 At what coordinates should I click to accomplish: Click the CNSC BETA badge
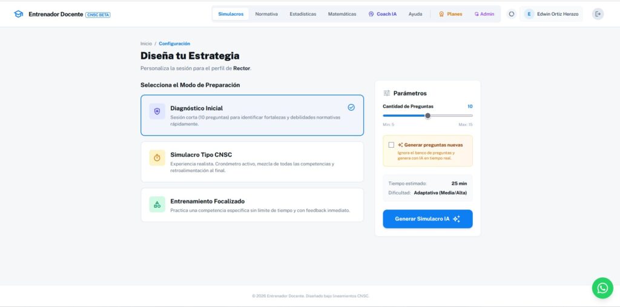[98, 15]
